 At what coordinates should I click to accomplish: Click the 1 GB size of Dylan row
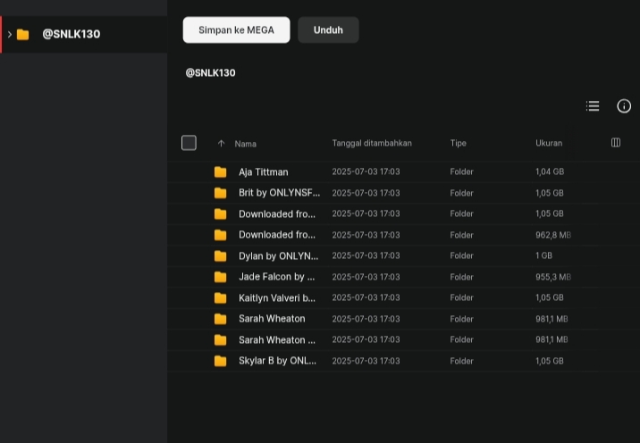tap(543, 255)
